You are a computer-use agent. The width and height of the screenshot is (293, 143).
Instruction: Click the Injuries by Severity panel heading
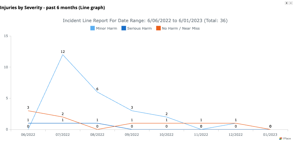click(53, 7)
